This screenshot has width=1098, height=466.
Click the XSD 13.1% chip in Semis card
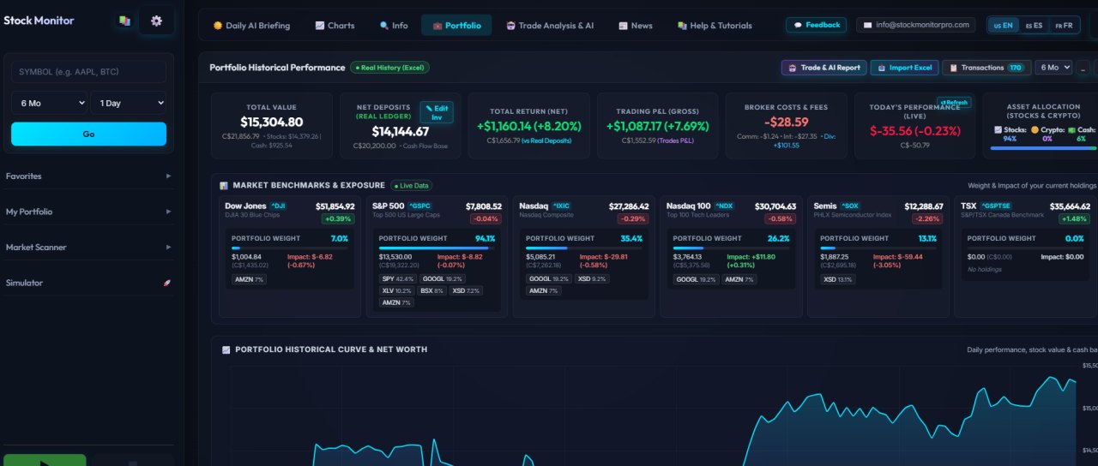837,279
